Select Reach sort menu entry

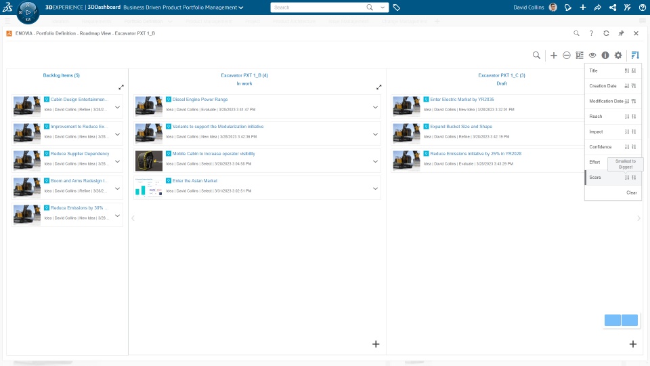[596, 117]
